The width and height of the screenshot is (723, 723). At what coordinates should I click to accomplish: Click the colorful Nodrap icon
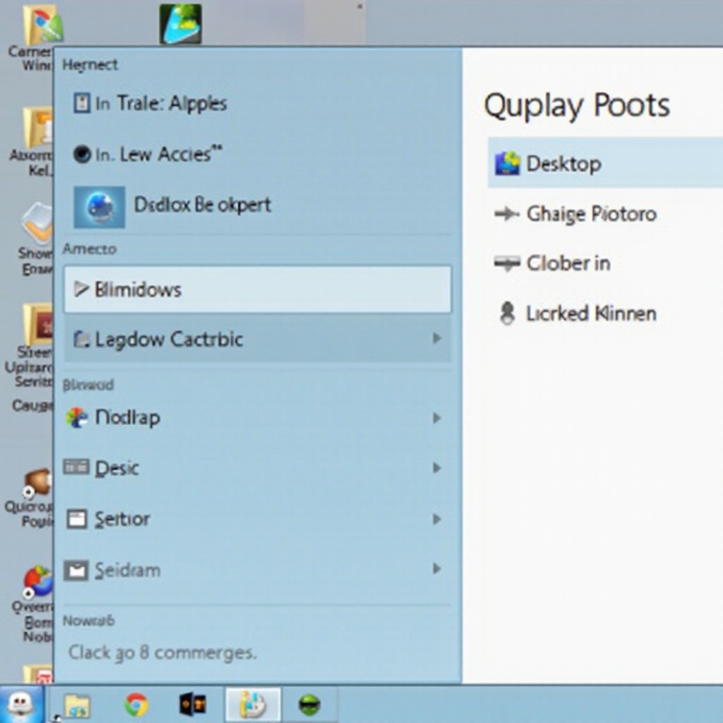tap(76, 418)
